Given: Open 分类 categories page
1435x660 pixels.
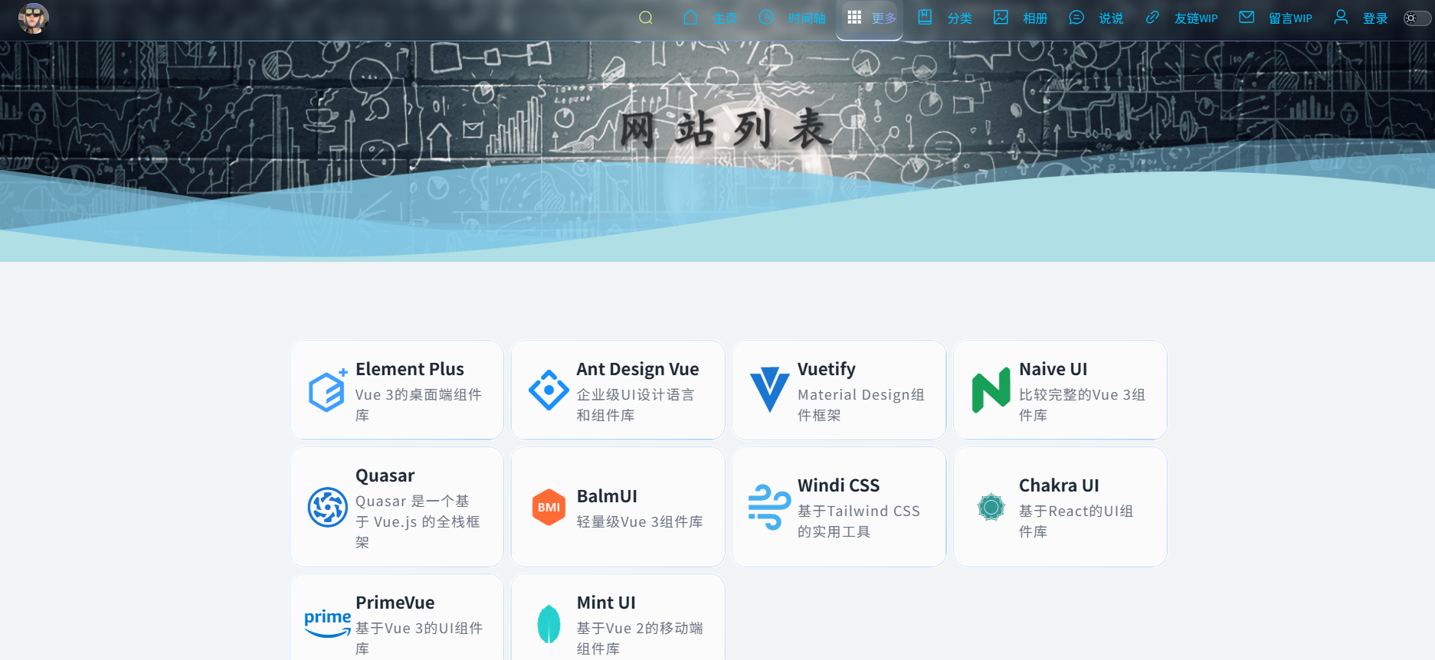Looking at the screenshot, I should tap(959, 18).
